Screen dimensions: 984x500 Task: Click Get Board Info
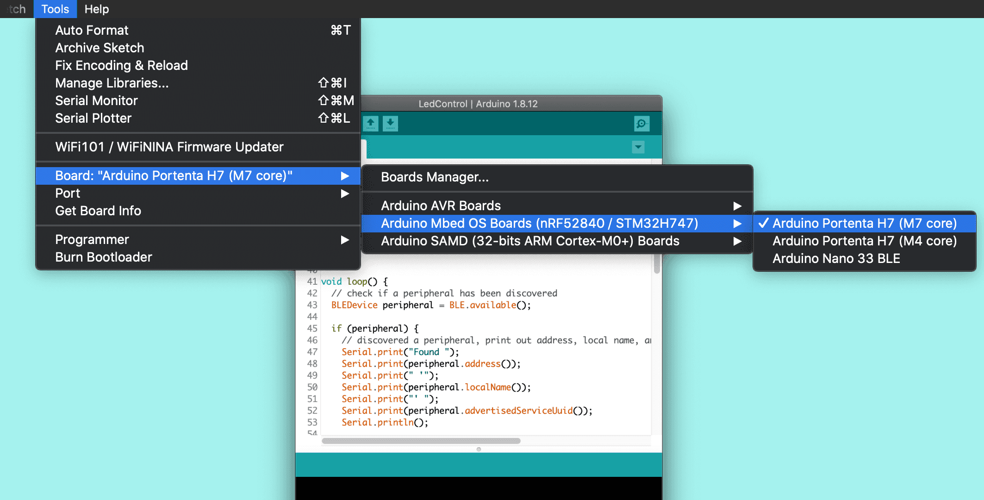(x=98, y=211)
